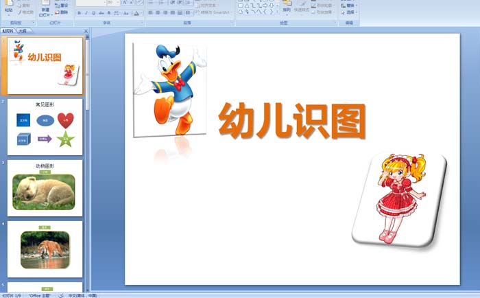Click the Font Color icon
This screenshot has height=298, width=480.
pos(136,13)
